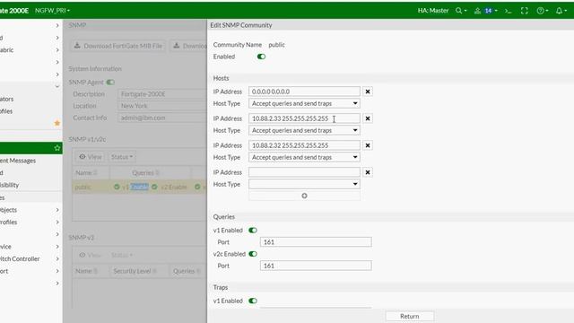Select the public community row

[139, 187]
